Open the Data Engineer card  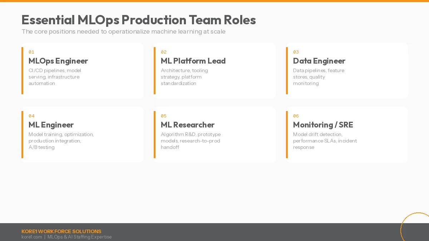347,70
